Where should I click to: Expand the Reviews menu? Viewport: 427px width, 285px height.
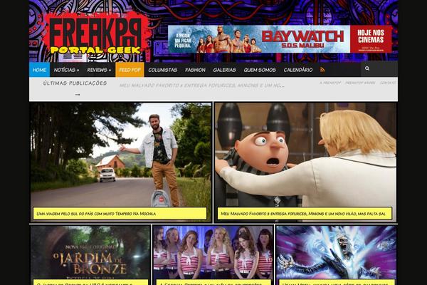click(99, 70)
